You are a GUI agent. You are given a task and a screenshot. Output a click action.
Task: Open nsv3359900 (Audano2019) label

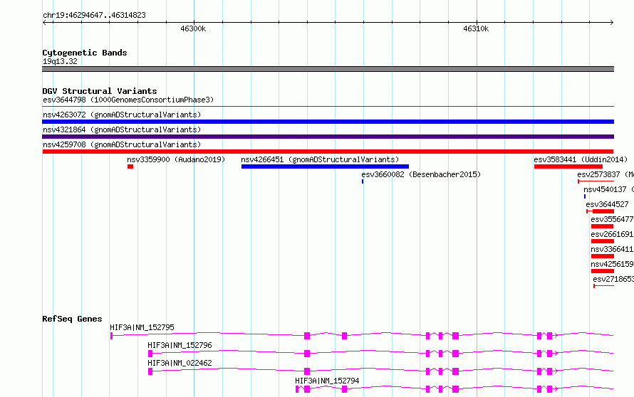point(176,159)
